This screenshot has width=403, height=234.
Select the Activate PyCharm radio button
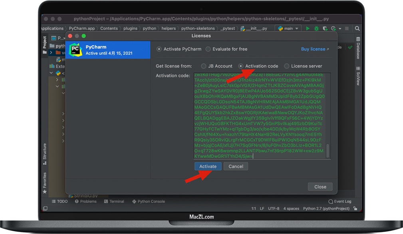pos(159,49)
